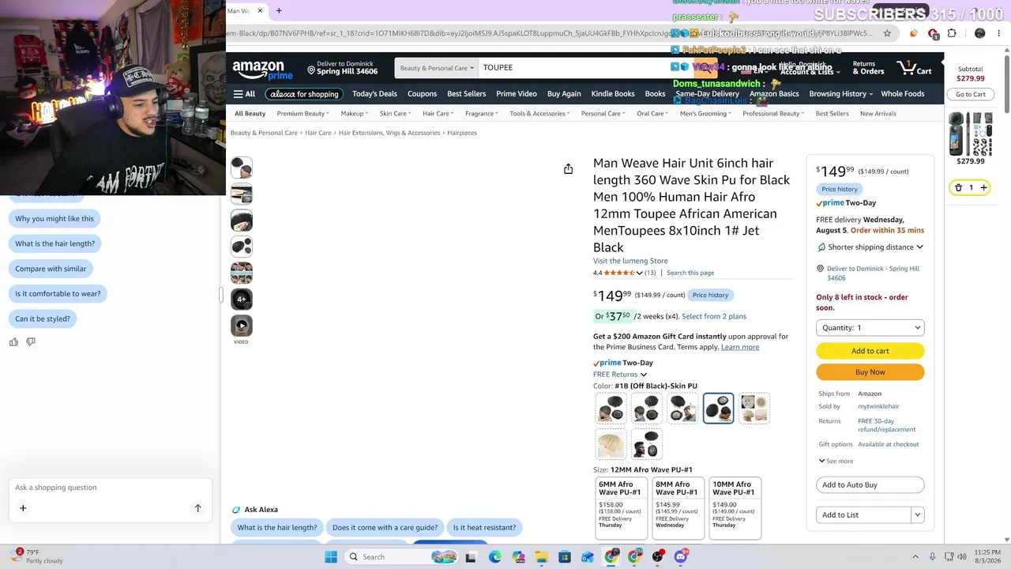
Task: Open File Explorer from the taskbar
Action: pyautogui.click(x=541, y=557)
